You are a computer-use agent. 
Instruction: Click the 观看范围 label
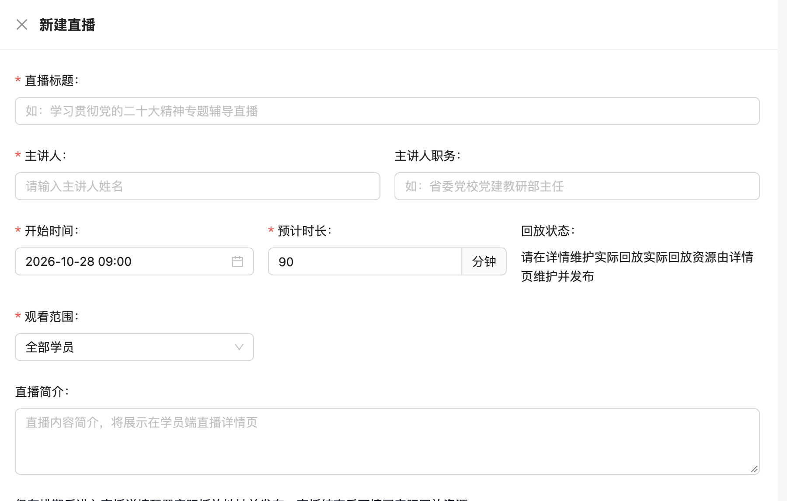(52, 317)
